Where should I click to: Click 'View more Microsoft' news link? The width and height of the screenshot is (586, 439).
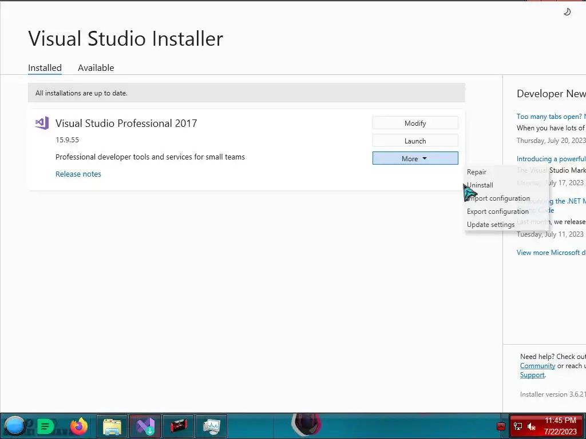point(551,252)
